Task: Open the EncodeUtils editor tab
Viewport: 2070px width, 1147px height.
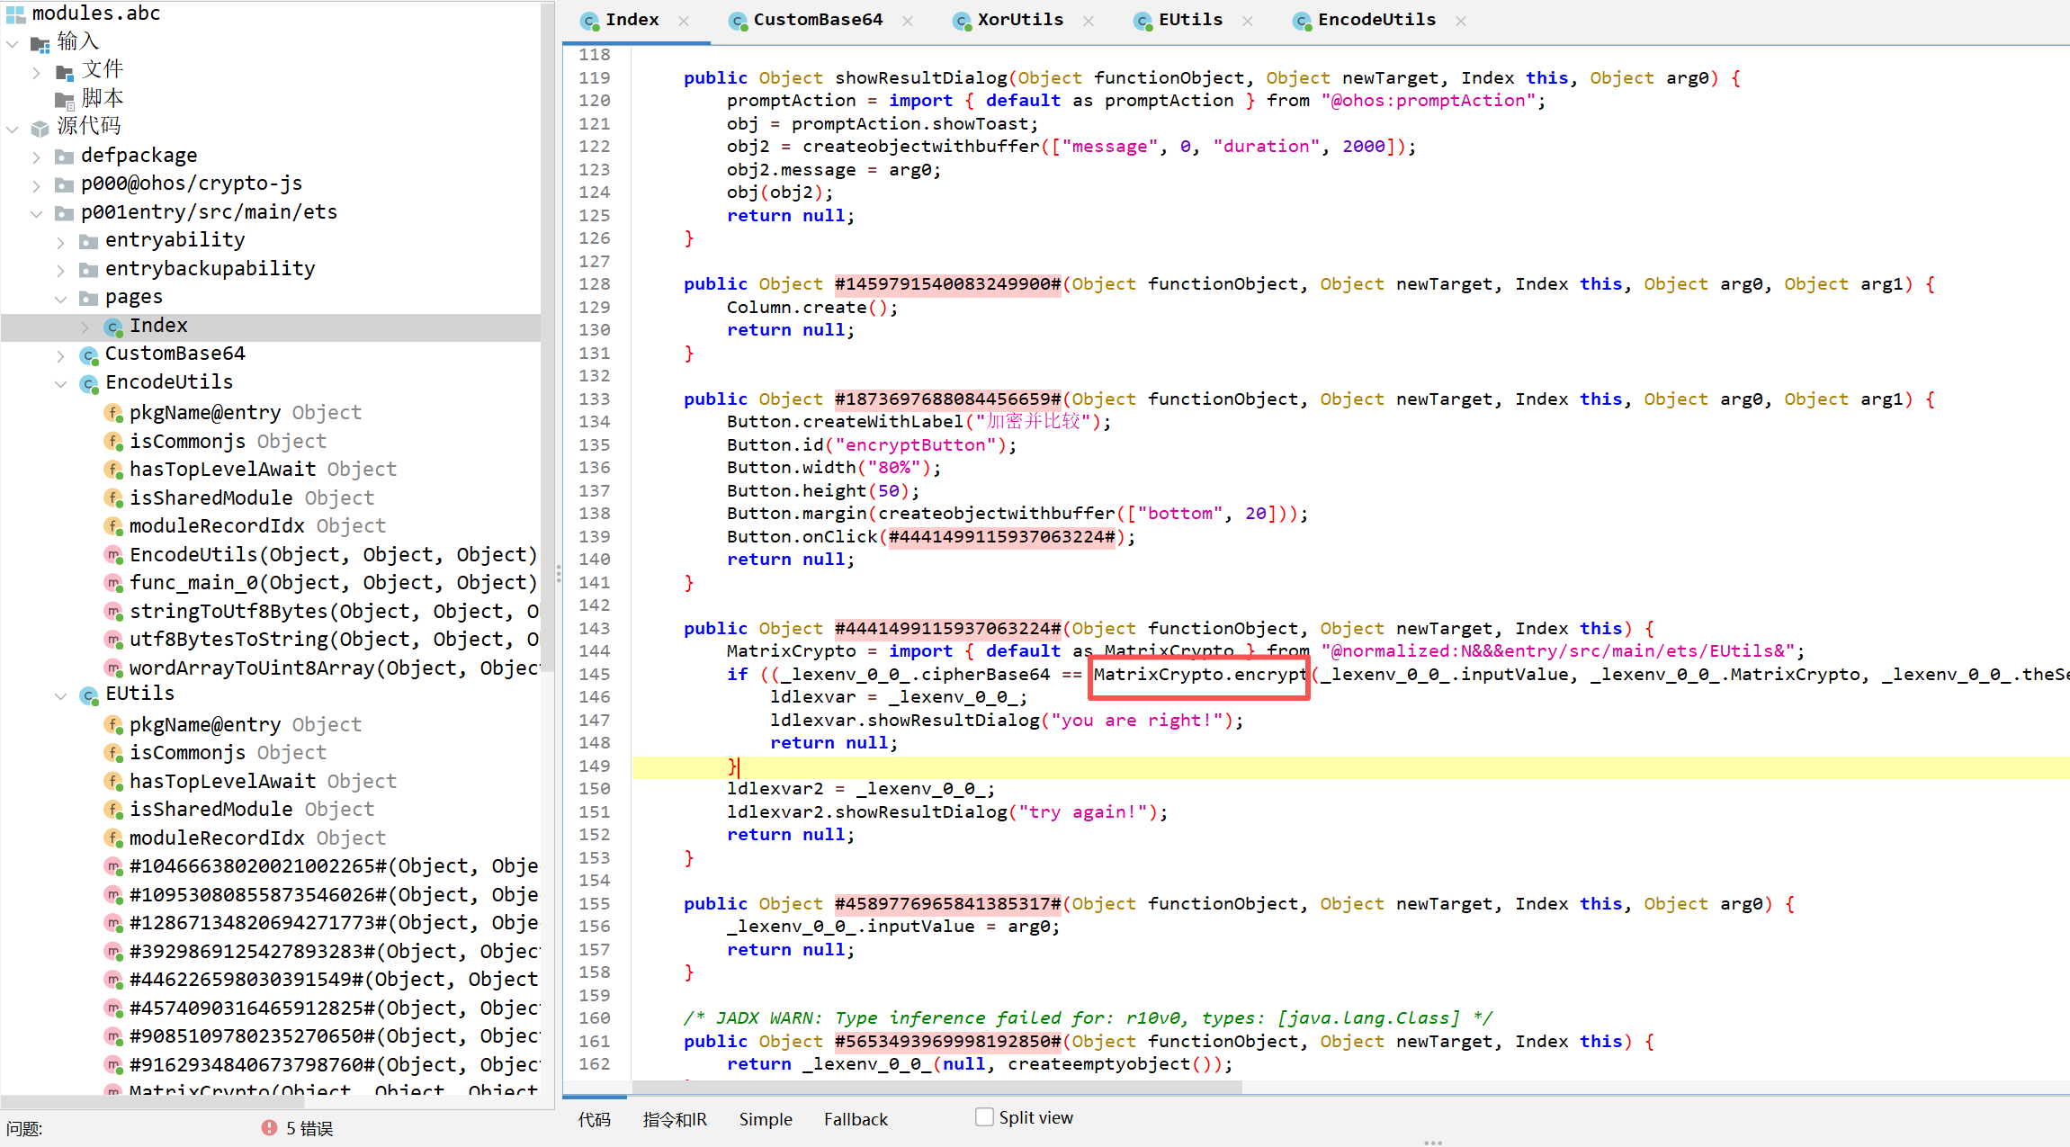Action: coord(1376,20)
